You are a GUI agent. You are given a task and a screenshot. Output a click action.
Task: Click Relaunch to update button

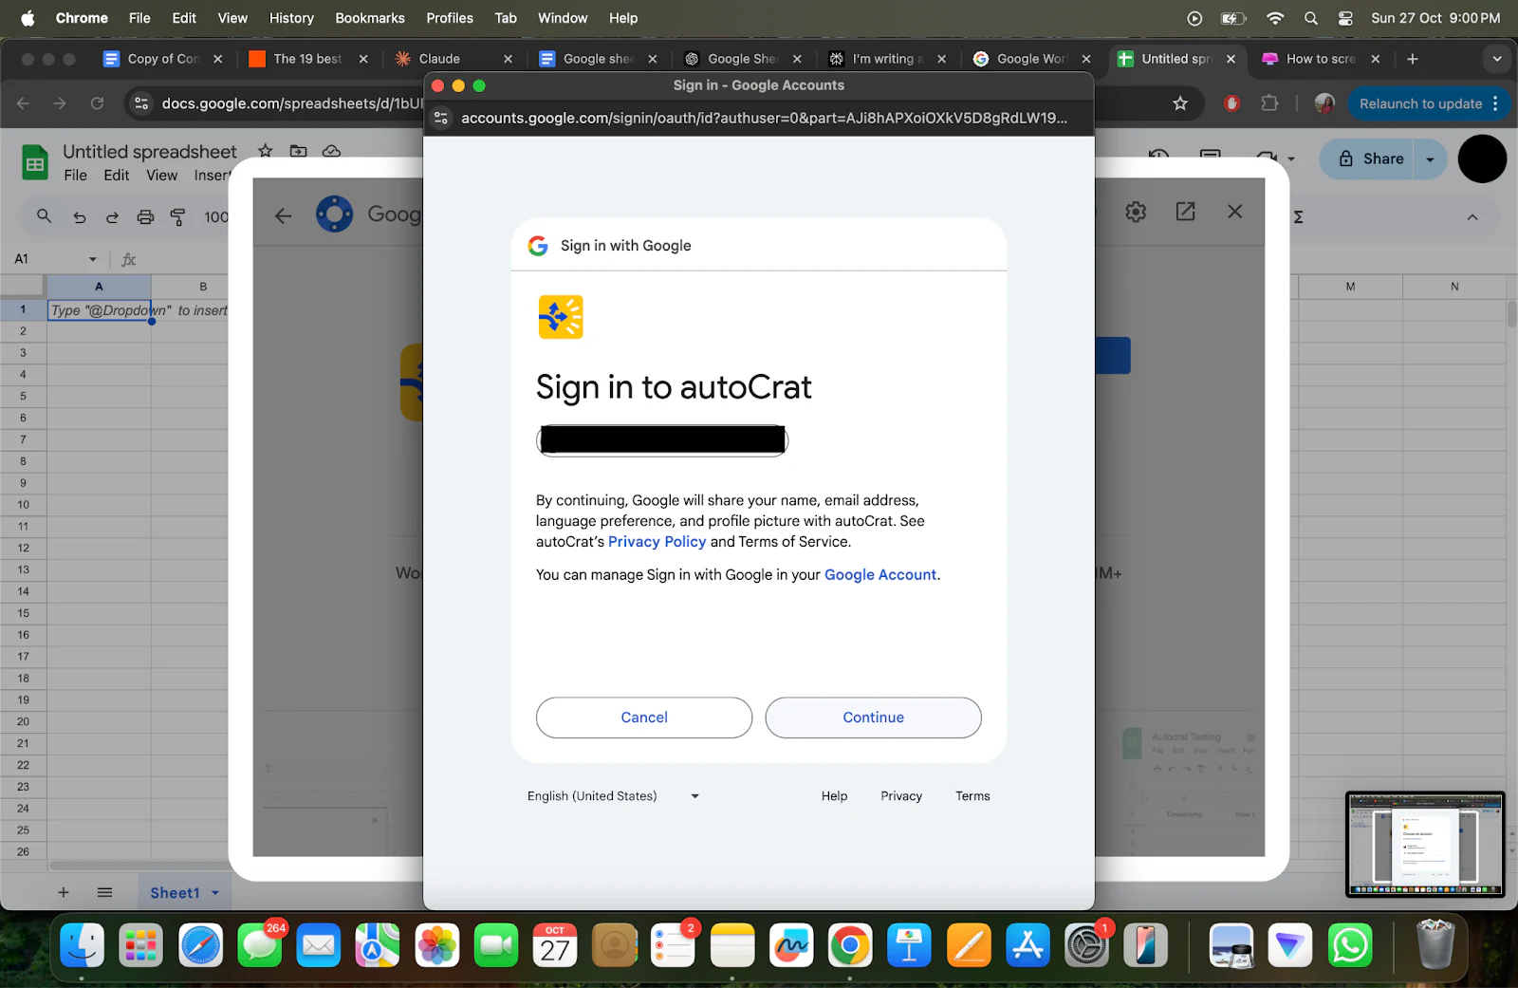coord(1420,103)
